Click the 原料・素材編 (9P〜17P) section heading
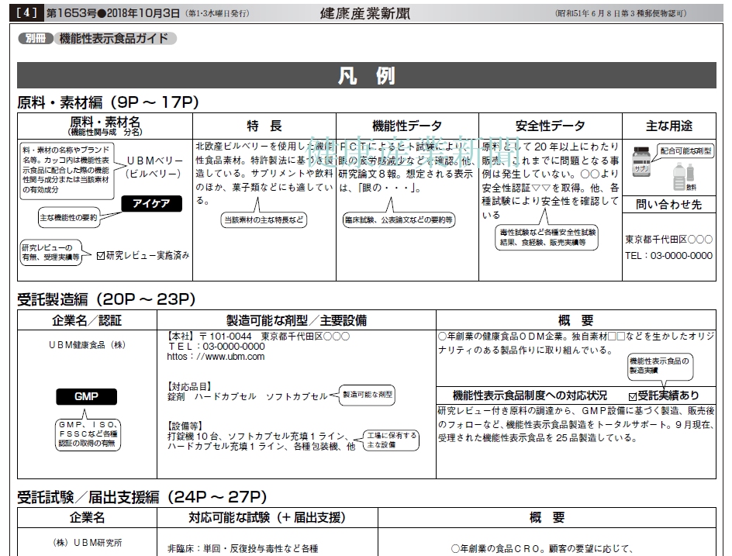The width and height of the screenshot is (732, 556). pos(109,102)
